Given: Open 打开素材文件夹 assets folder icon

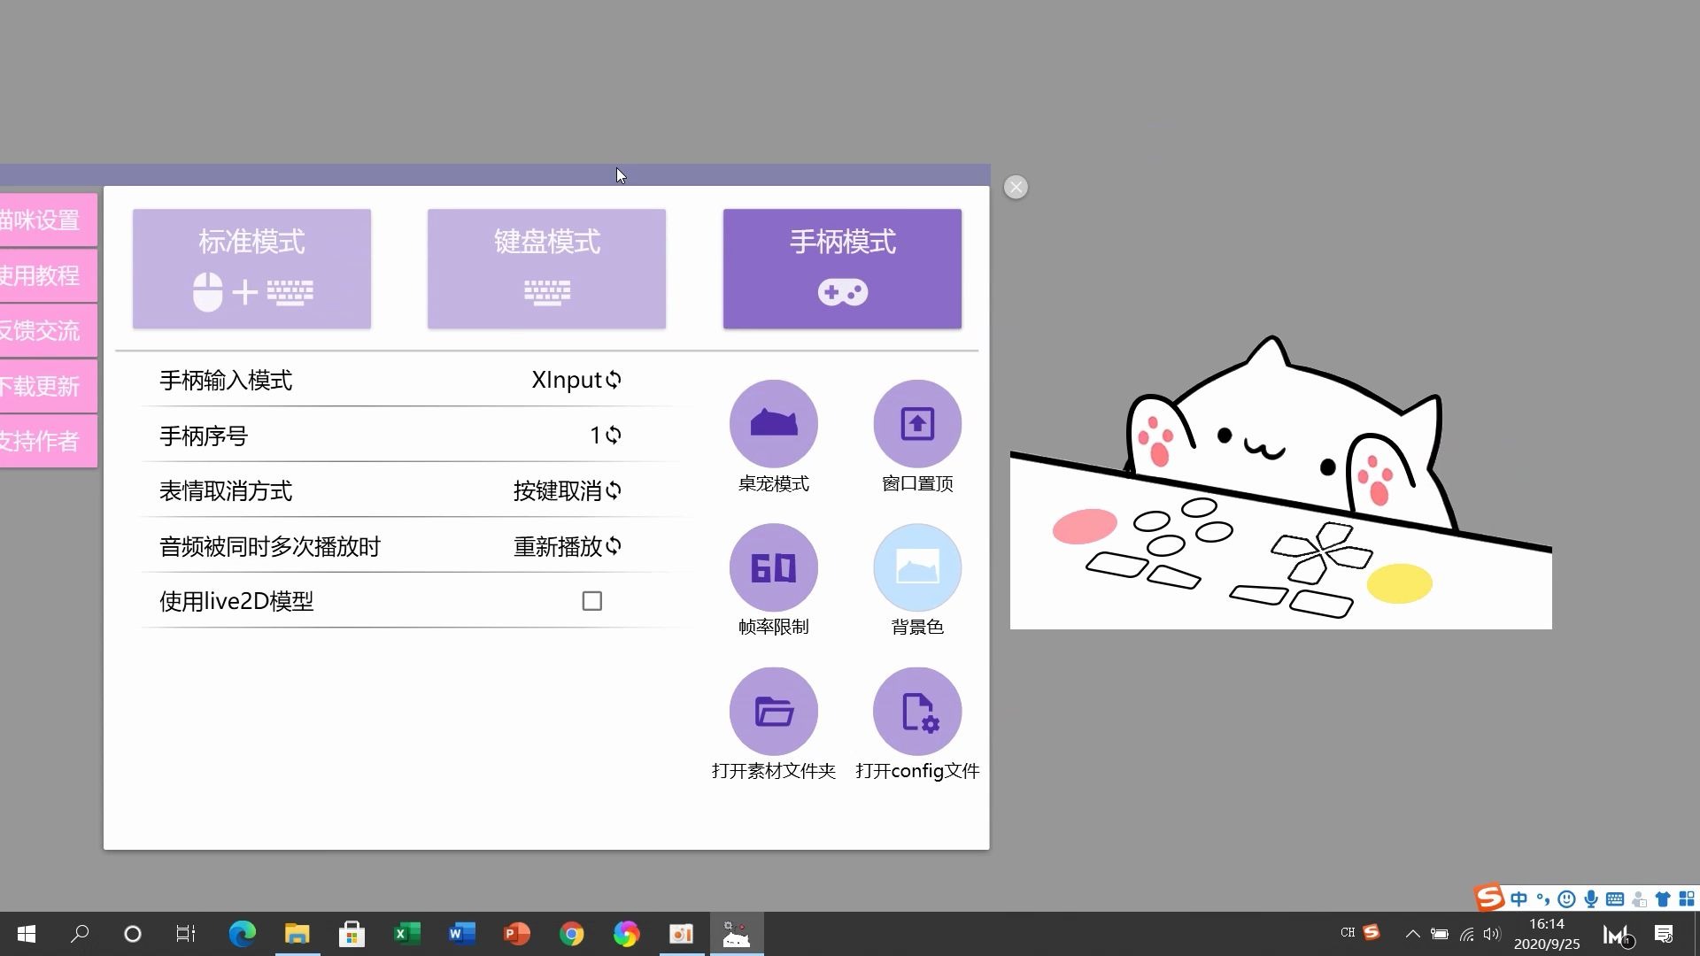Looking at the screenshot, I should coord(773,711).
